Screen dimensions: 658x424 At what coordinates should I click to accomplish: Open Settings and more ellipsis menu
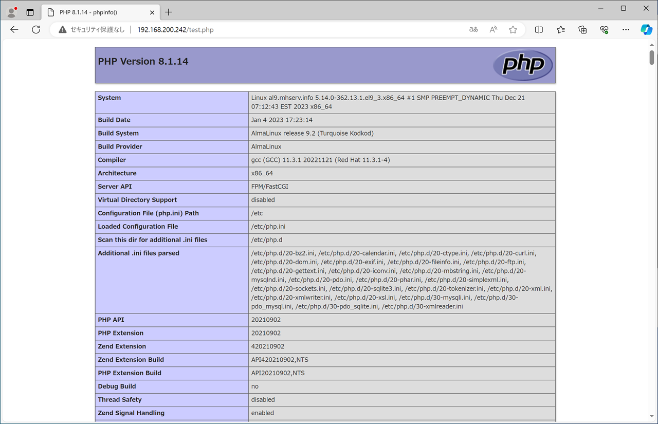pyautogui.click(x=626, y=30)
